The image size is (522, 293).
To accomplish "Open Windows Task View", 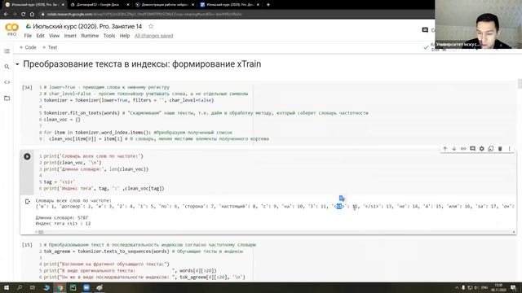I will point(33,287).
